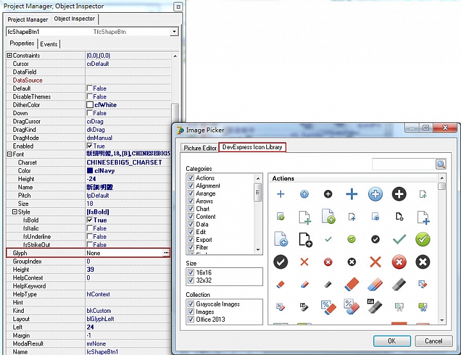Viewport: 461px width, 355px height.
Task: Pick the large red X icon
Action: pos(375,262)
